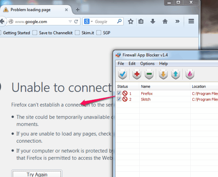Reload the page with the refresh icon
This screenshot has height=177, width=218.
76,21
